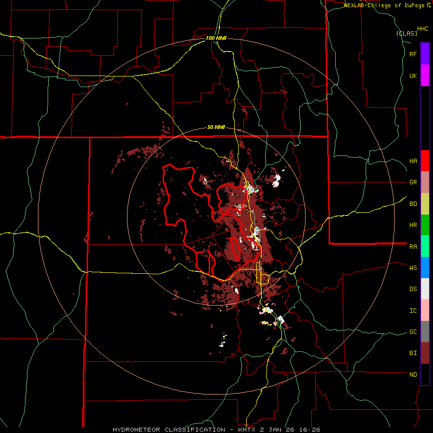
Task: Click the 'UK' legend label
Action: 413,76
